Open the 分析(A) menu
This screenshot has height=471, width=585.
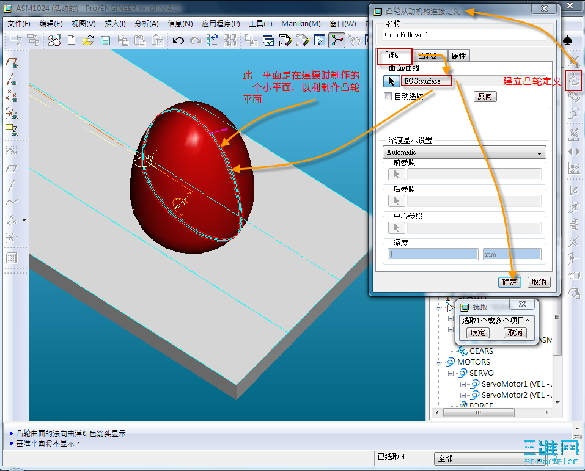point(147,24)
